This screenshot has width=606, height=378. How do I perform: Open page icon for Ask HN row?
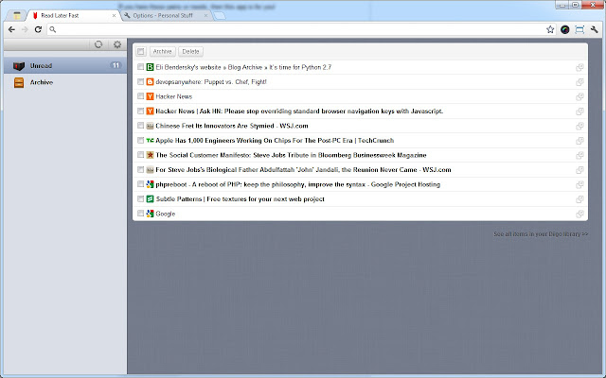pos(579,112)
